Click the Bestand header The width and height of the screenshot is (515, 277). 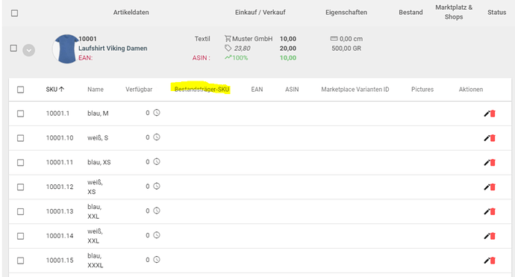point(411,13)
